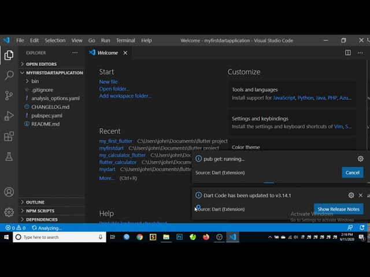Close the Welcome tab
Viewport: 370px width, 277px height.
[125, 53]
